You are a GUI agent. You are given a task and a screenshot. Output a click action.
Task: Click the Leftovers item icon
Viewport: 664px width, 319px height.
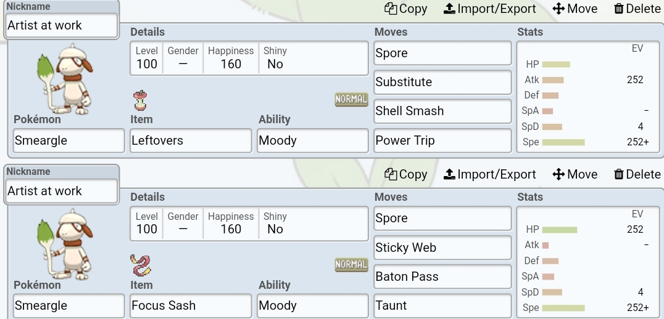[x=140, y=100]
